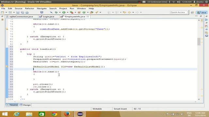Screen dimensions: 209x117
Task: Click the Save icon in toolbar
Action: (18, 12)
